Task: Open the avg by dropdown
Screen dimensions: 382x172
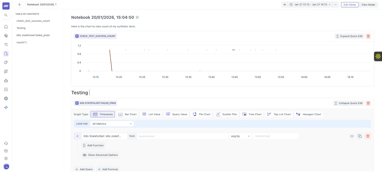Action: click(x=240, y=136)
